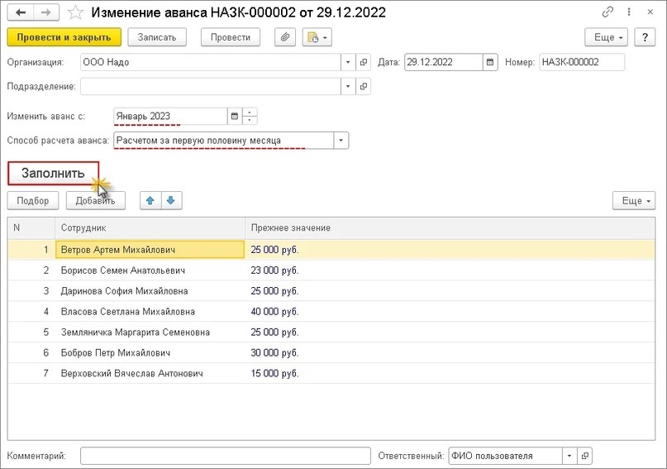The height and width of the screenshot is (469, 667).
Task: Open the Организация record via open icon
Action: coord(364,62)
